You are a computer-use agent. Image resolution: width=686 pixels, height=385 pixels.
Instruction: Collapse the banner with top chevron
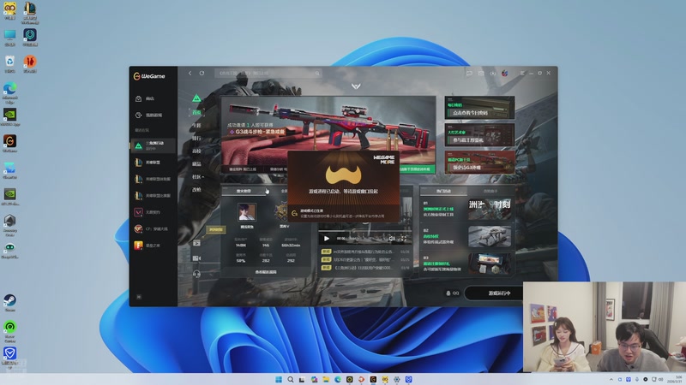click(x=356, y=86)
